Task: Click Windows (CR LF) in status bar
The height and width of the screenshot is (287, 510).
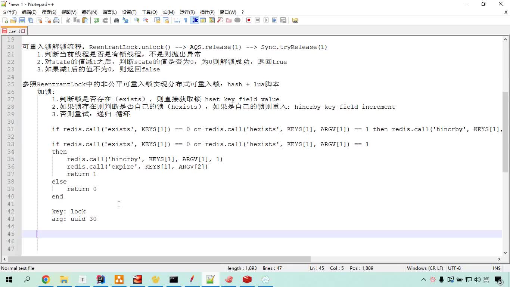Action: coord(425,268)
